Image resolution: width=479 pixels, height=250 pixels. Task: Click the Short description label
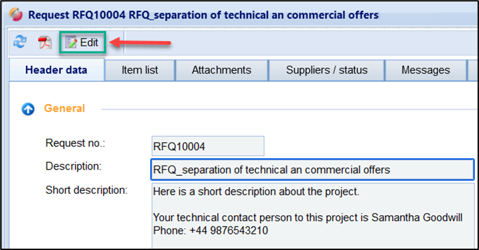[x=86, y=190]
